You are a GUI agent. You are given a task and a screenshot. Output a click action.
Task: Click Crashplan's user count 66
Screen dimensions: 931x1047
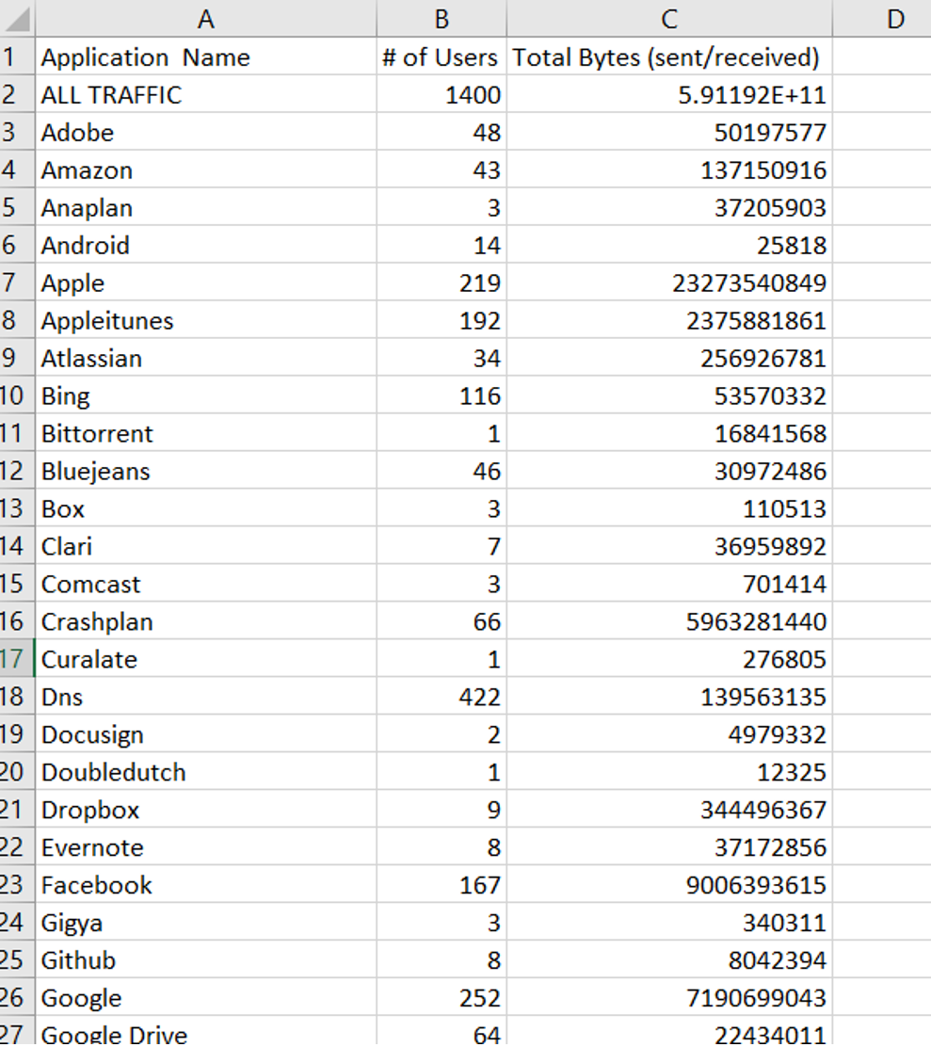pyautogui.click(x=441, y=621)
